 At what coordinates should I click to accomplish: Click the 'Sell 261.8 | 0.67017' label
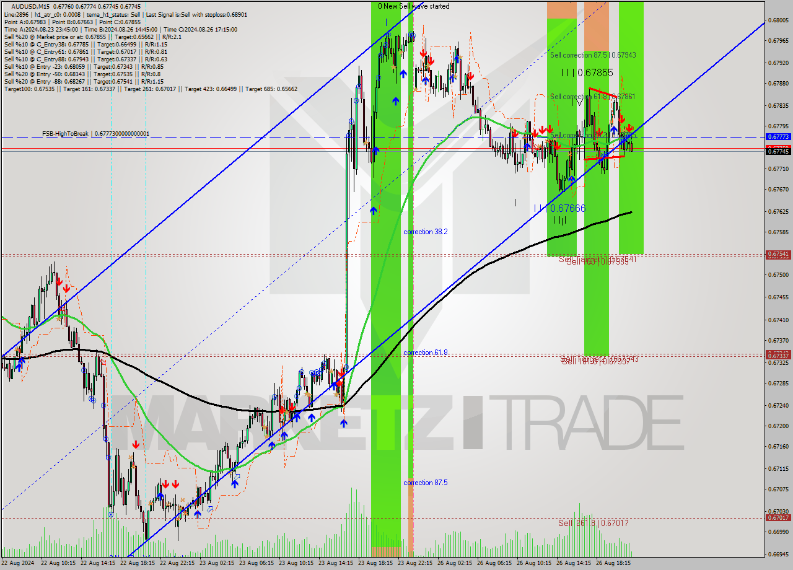coord(594,523)
